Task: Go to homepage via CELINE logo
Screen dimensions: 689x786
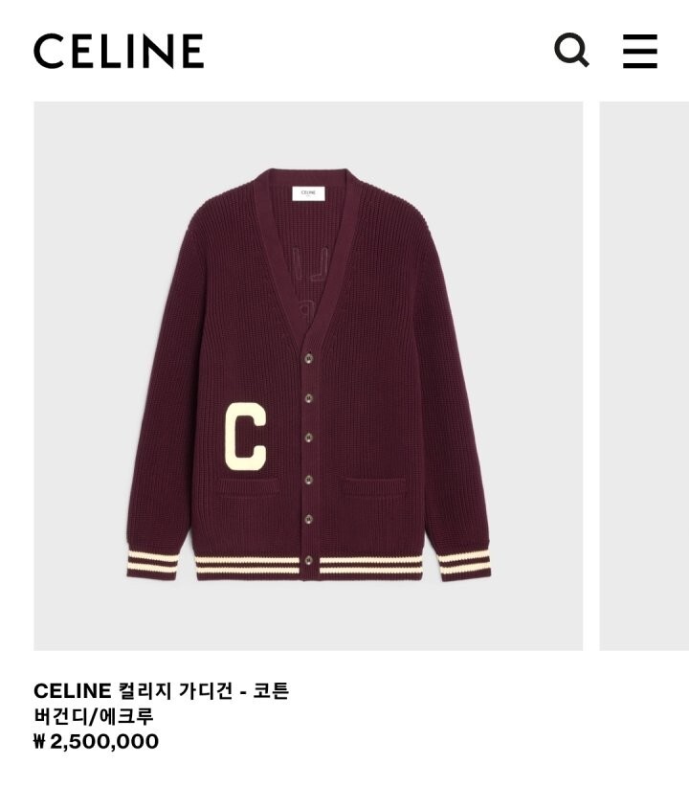Action: pos(119,51)
